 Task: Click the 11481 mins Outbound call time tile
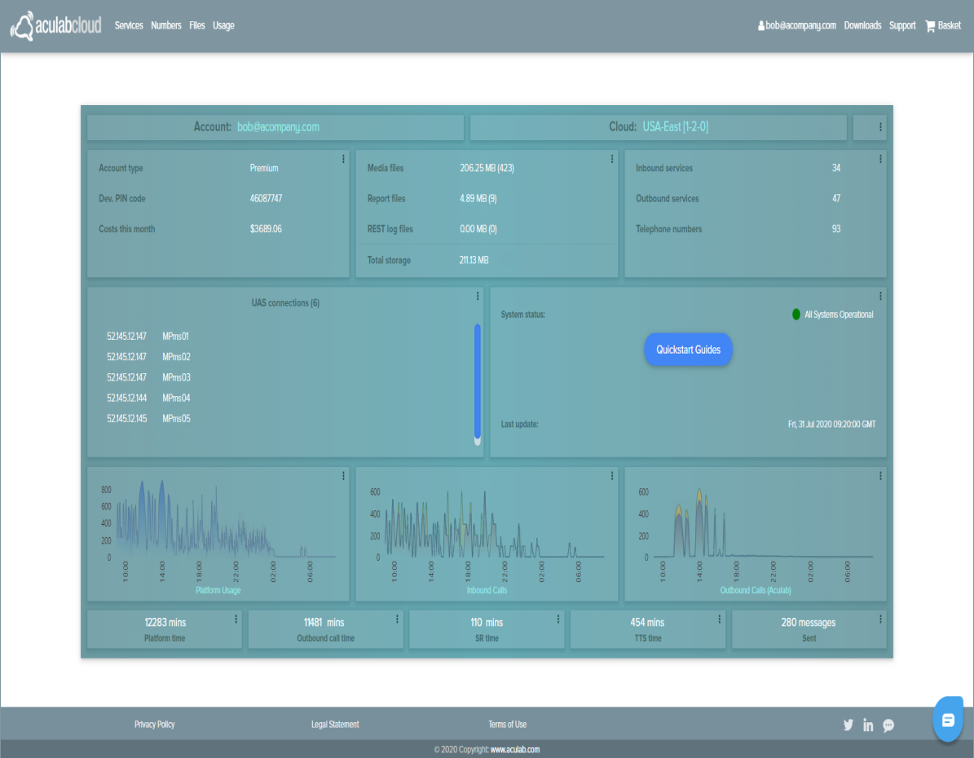(x=325, y=628)
